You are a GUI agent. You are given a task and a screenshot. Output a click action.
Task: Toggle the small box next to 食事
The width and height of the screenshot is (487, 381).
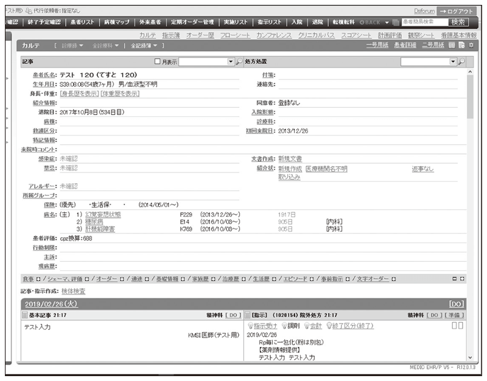[38, 279]
